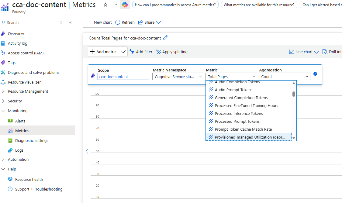Open the Metric Namespace dropdown
Image resolution: width=342 pixels, height=203 pixels.
pos(178,77)
